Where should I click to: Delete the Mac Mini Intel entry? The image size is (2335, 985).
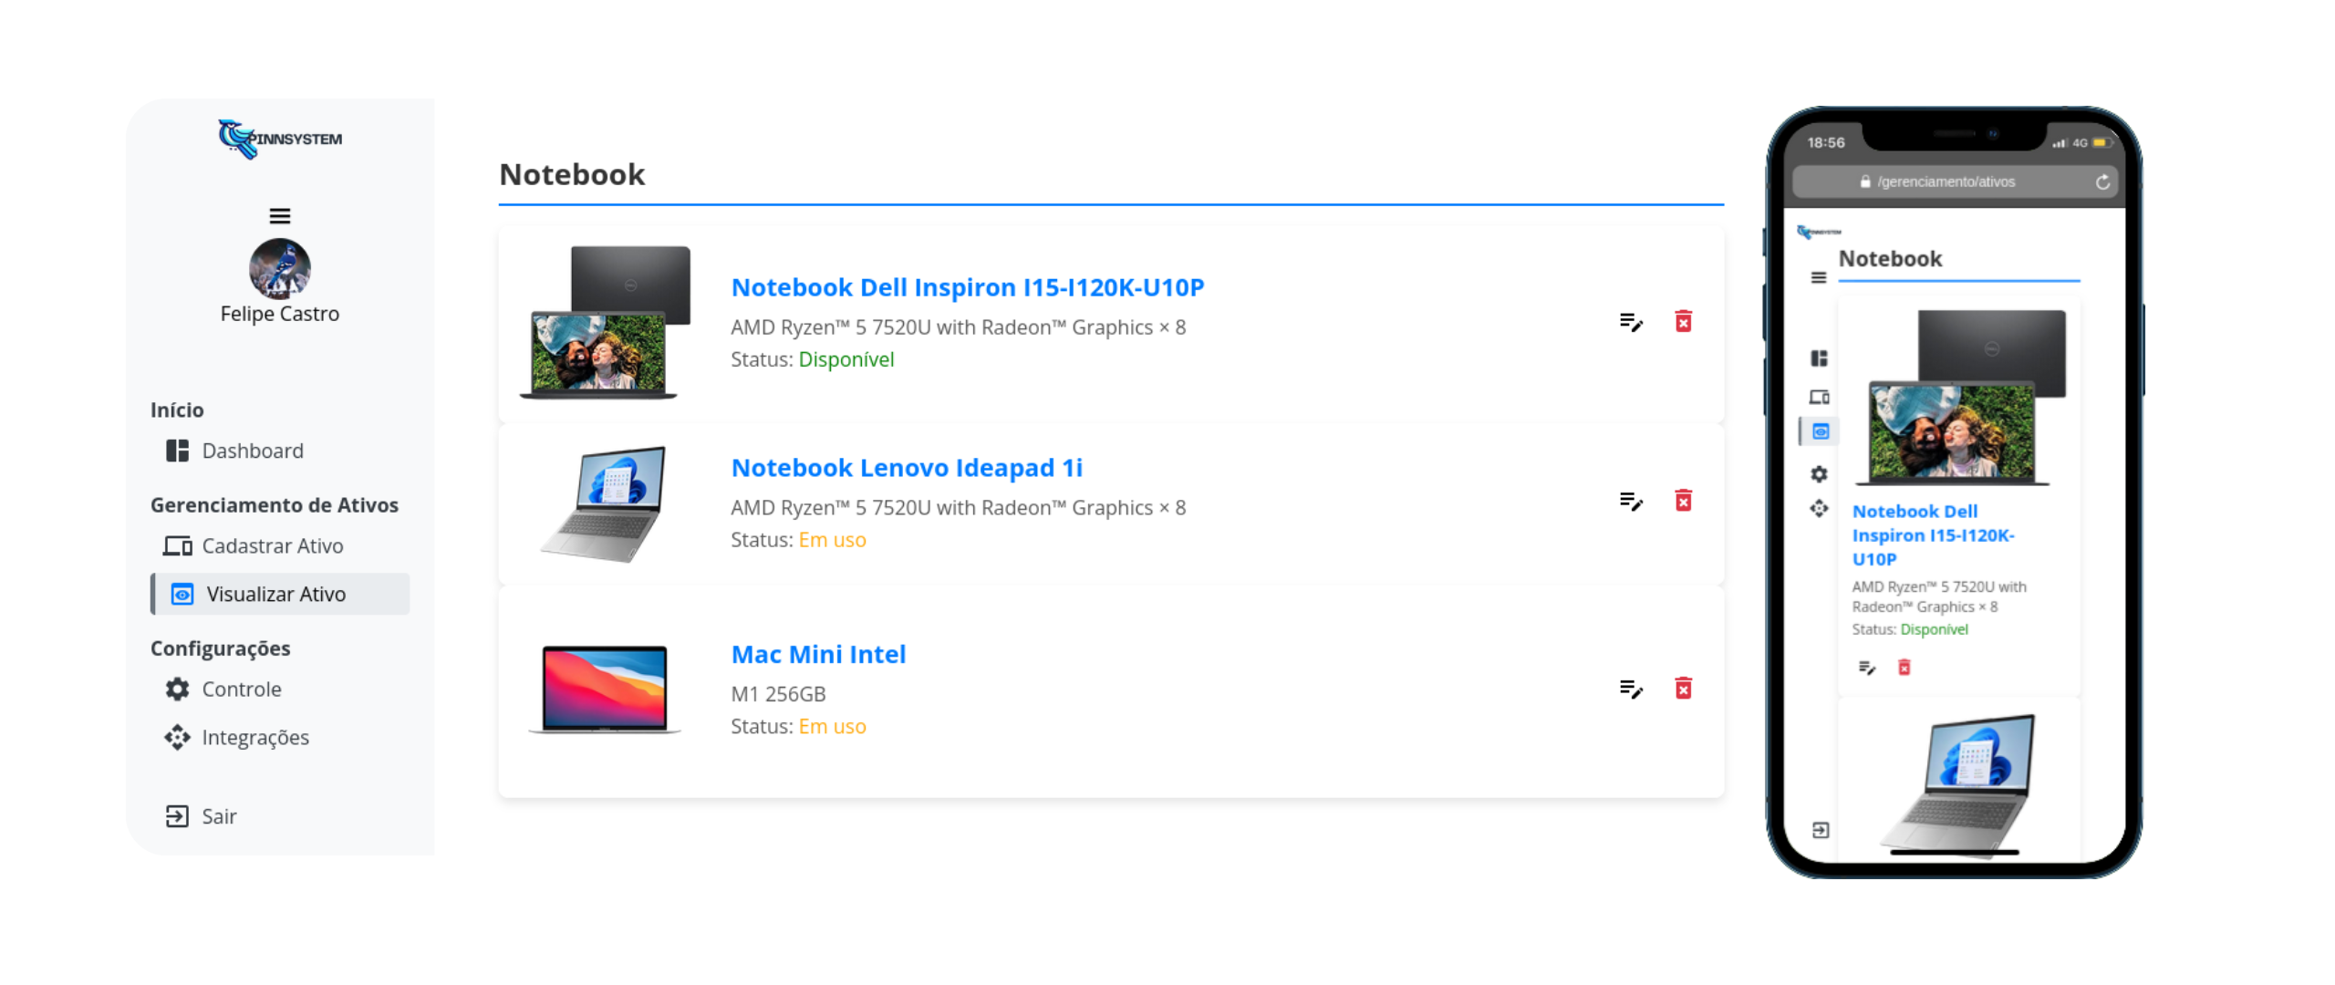(x=1682, y=688)
